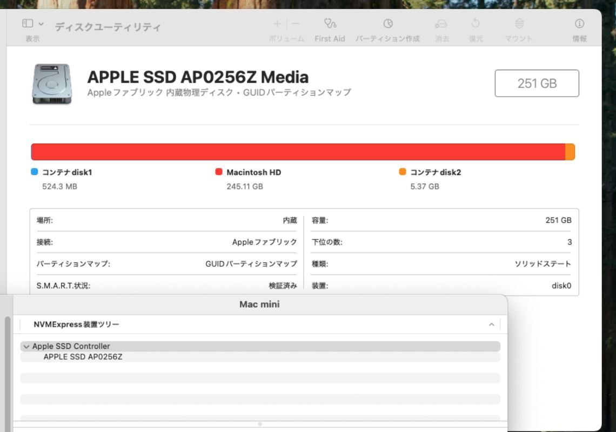The height and width of the screenshot is (432, 616).
Task: Click the Macintosh HD legend label
Action: (x=253, y=172)
